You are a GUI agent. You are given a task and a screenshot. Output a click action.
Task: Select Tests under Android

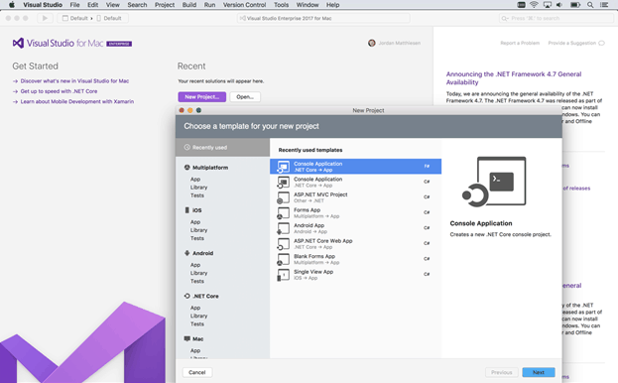(197, 282)
